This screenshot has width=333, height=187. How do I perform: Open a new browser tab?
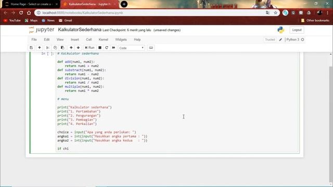(124, 4)
